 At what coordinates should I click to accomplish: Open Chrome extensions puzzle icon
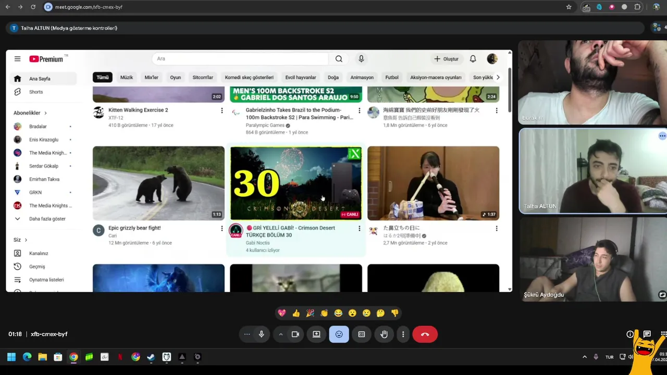[637, 7]
